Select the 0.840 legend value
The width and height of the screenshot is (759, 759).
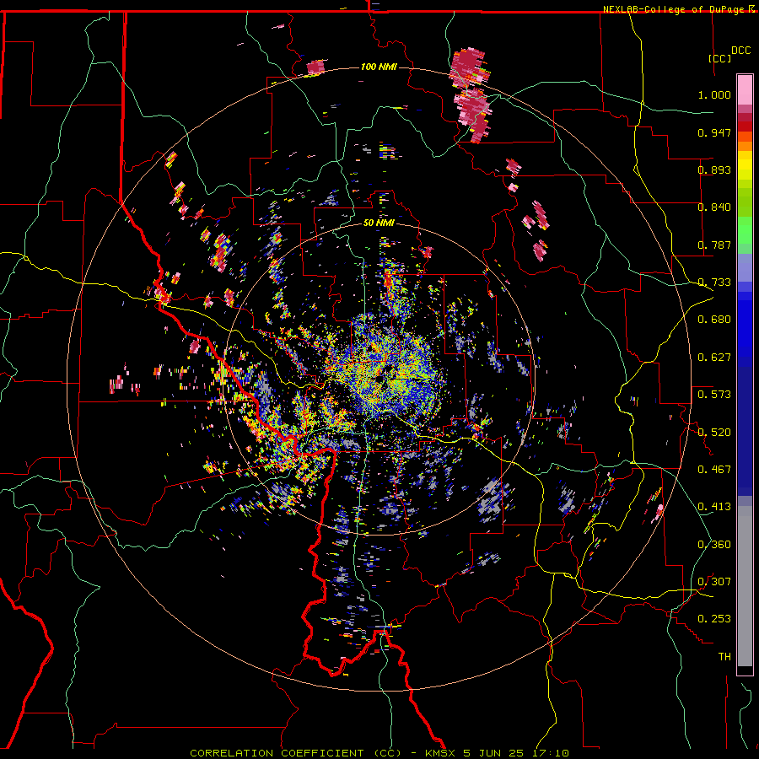tap(714, 207)
